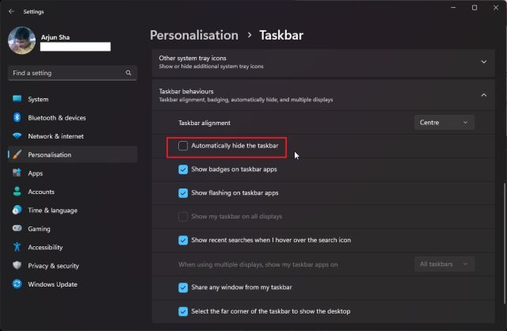Click the search magnifier icon
507x331 pixels.
click(128, 73)
